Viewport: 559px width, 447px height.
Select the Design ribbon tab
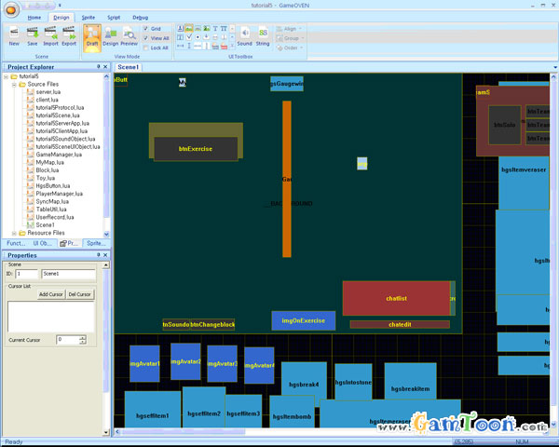(61, 18)
